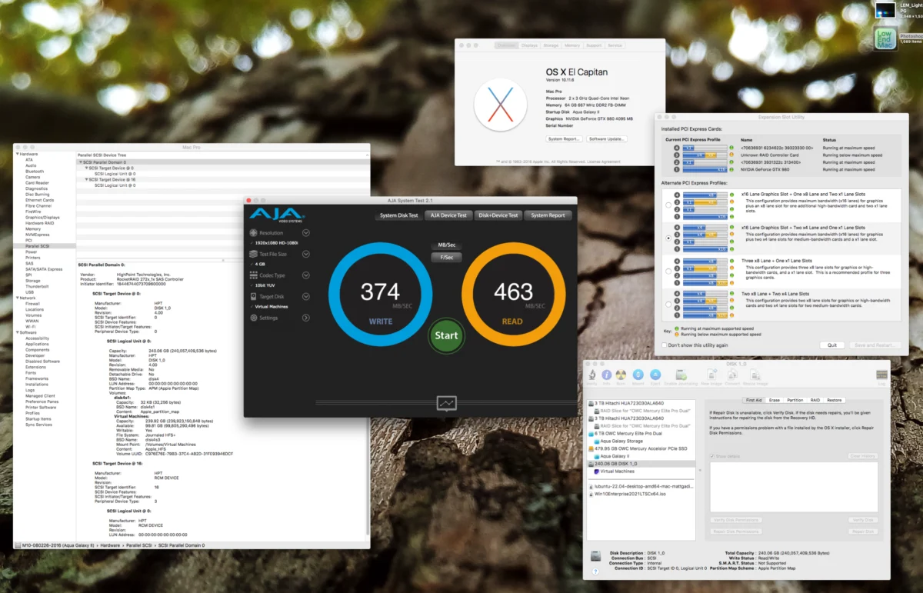Select Three x8 Lane plus x1 profile radio

(x=668, y=271)
